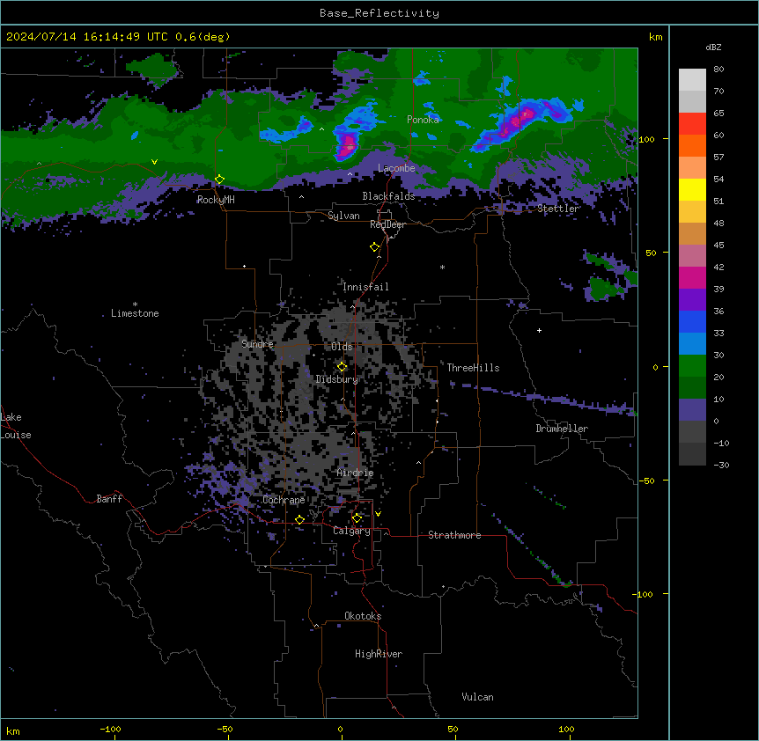The width and height of the screenshot is (759, 741).
Task: Click the Cochrane label
Action: [284, 500]
